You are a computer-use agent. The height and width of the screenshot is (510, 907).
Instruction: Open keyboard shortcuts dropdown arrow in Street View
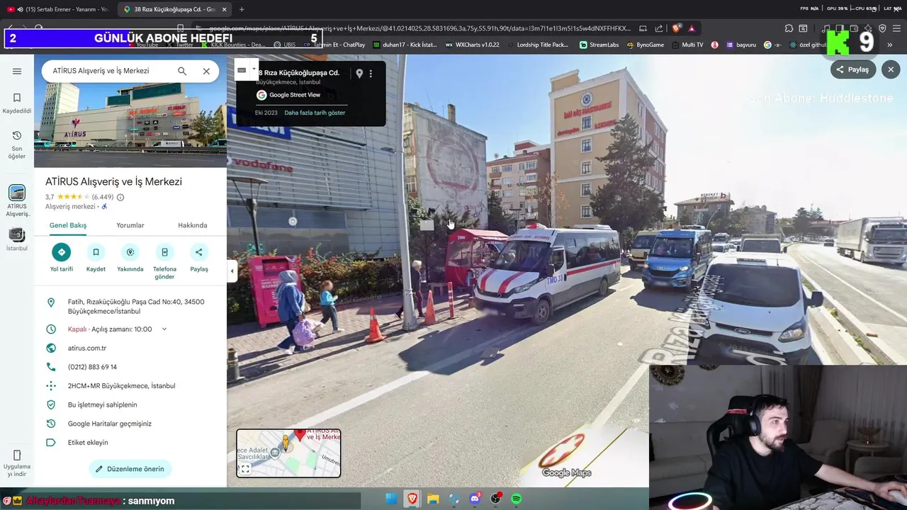(x=254, y=69)
